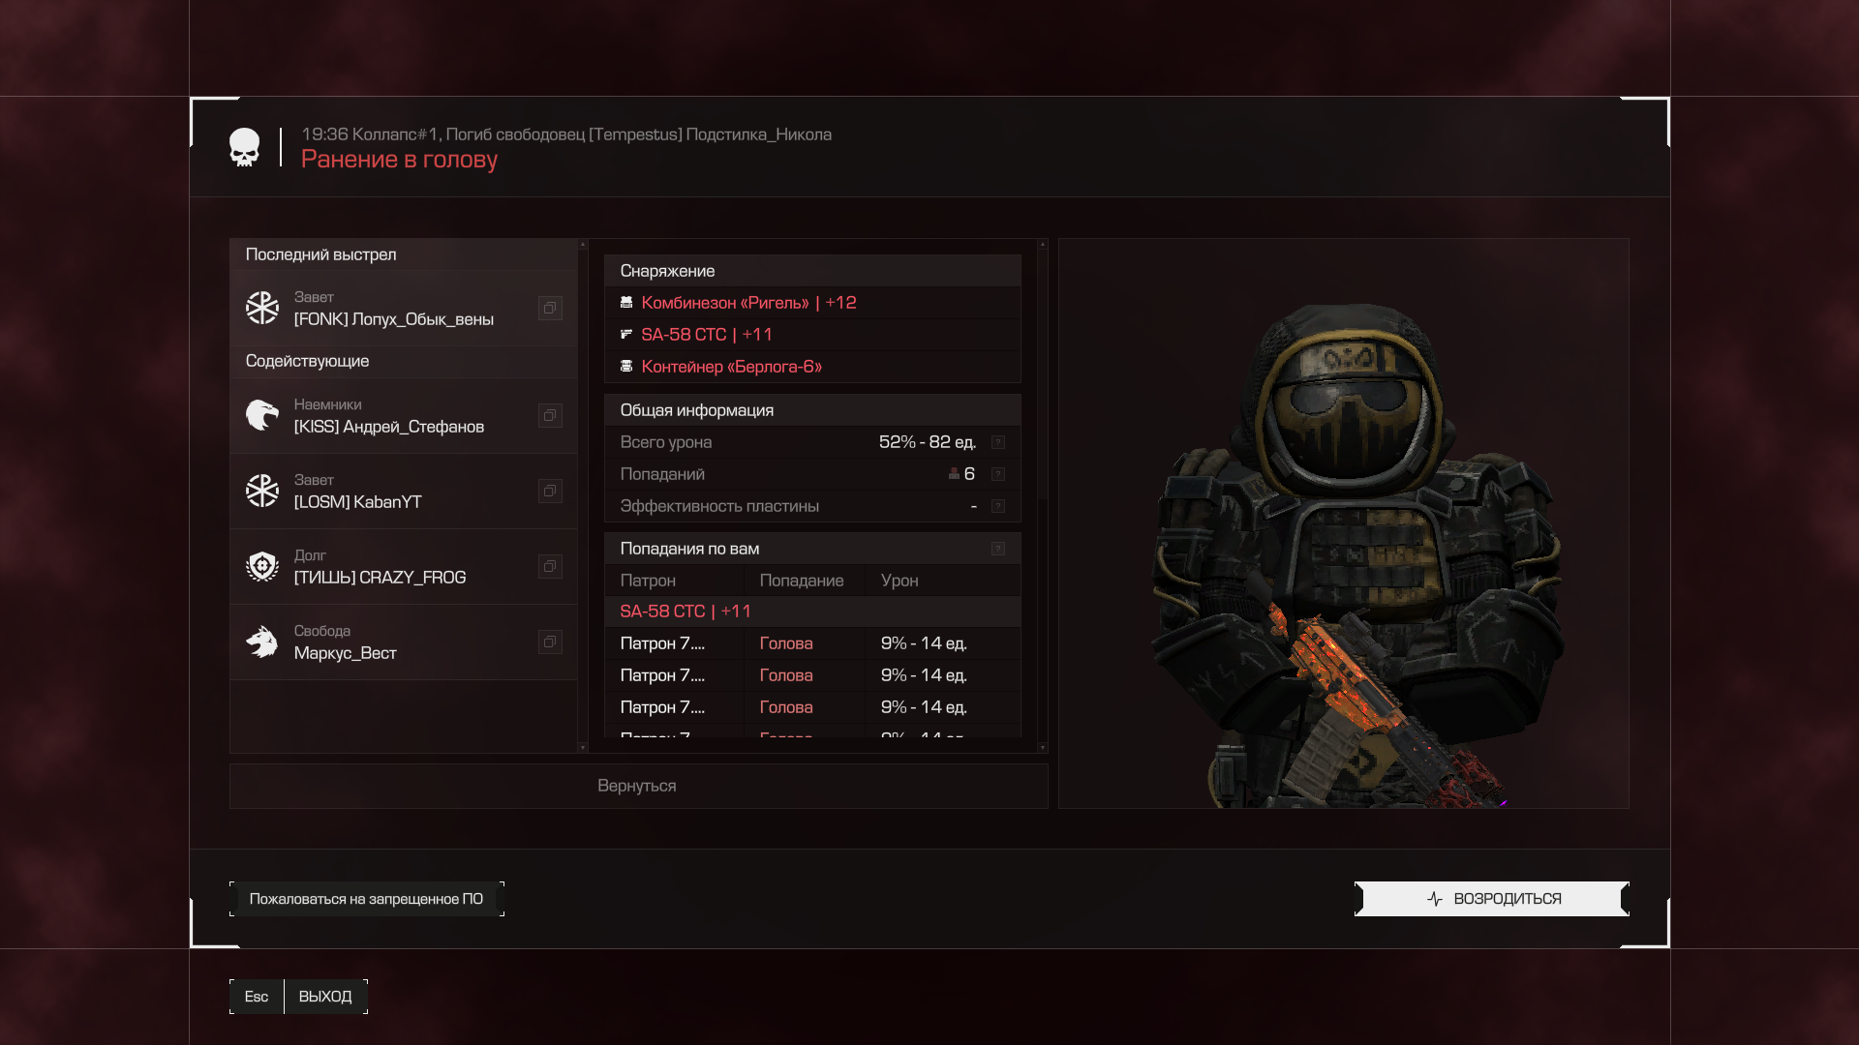Click the details panel scroll down arrow
The height and width of the screenshot is (1045, 1859).
coord(1042,747)
